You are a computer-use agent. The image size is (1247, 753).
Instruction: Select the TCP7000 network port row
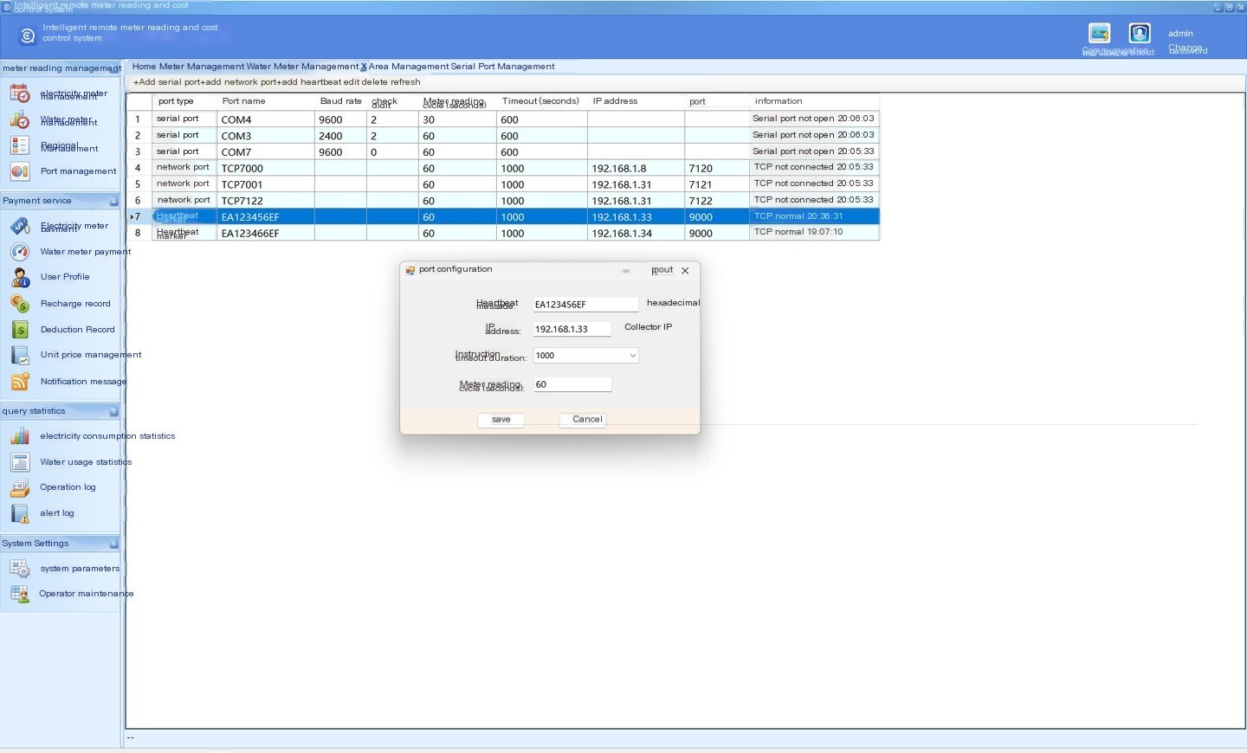click(x=503, y=168)
